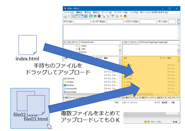Select the Public folder in local tree
The height and width of the screenshot is (131, 185).
coord(84,46)
